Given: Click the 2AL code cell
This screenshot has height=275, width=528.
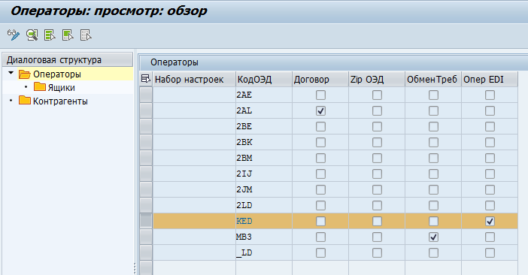Looking at the screenshot, I should pyautogui.click(x=264, y=111).
